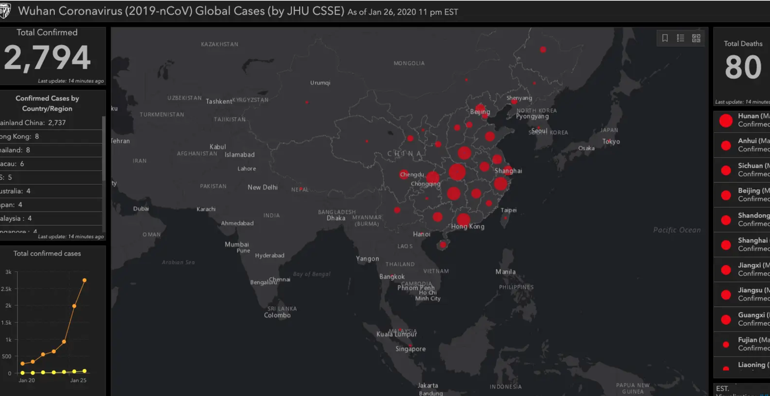The height and width of the screenshot is (396, 770).
Task: Select Mainland China: 2,737 list row
Action: [x=50, y=123]
